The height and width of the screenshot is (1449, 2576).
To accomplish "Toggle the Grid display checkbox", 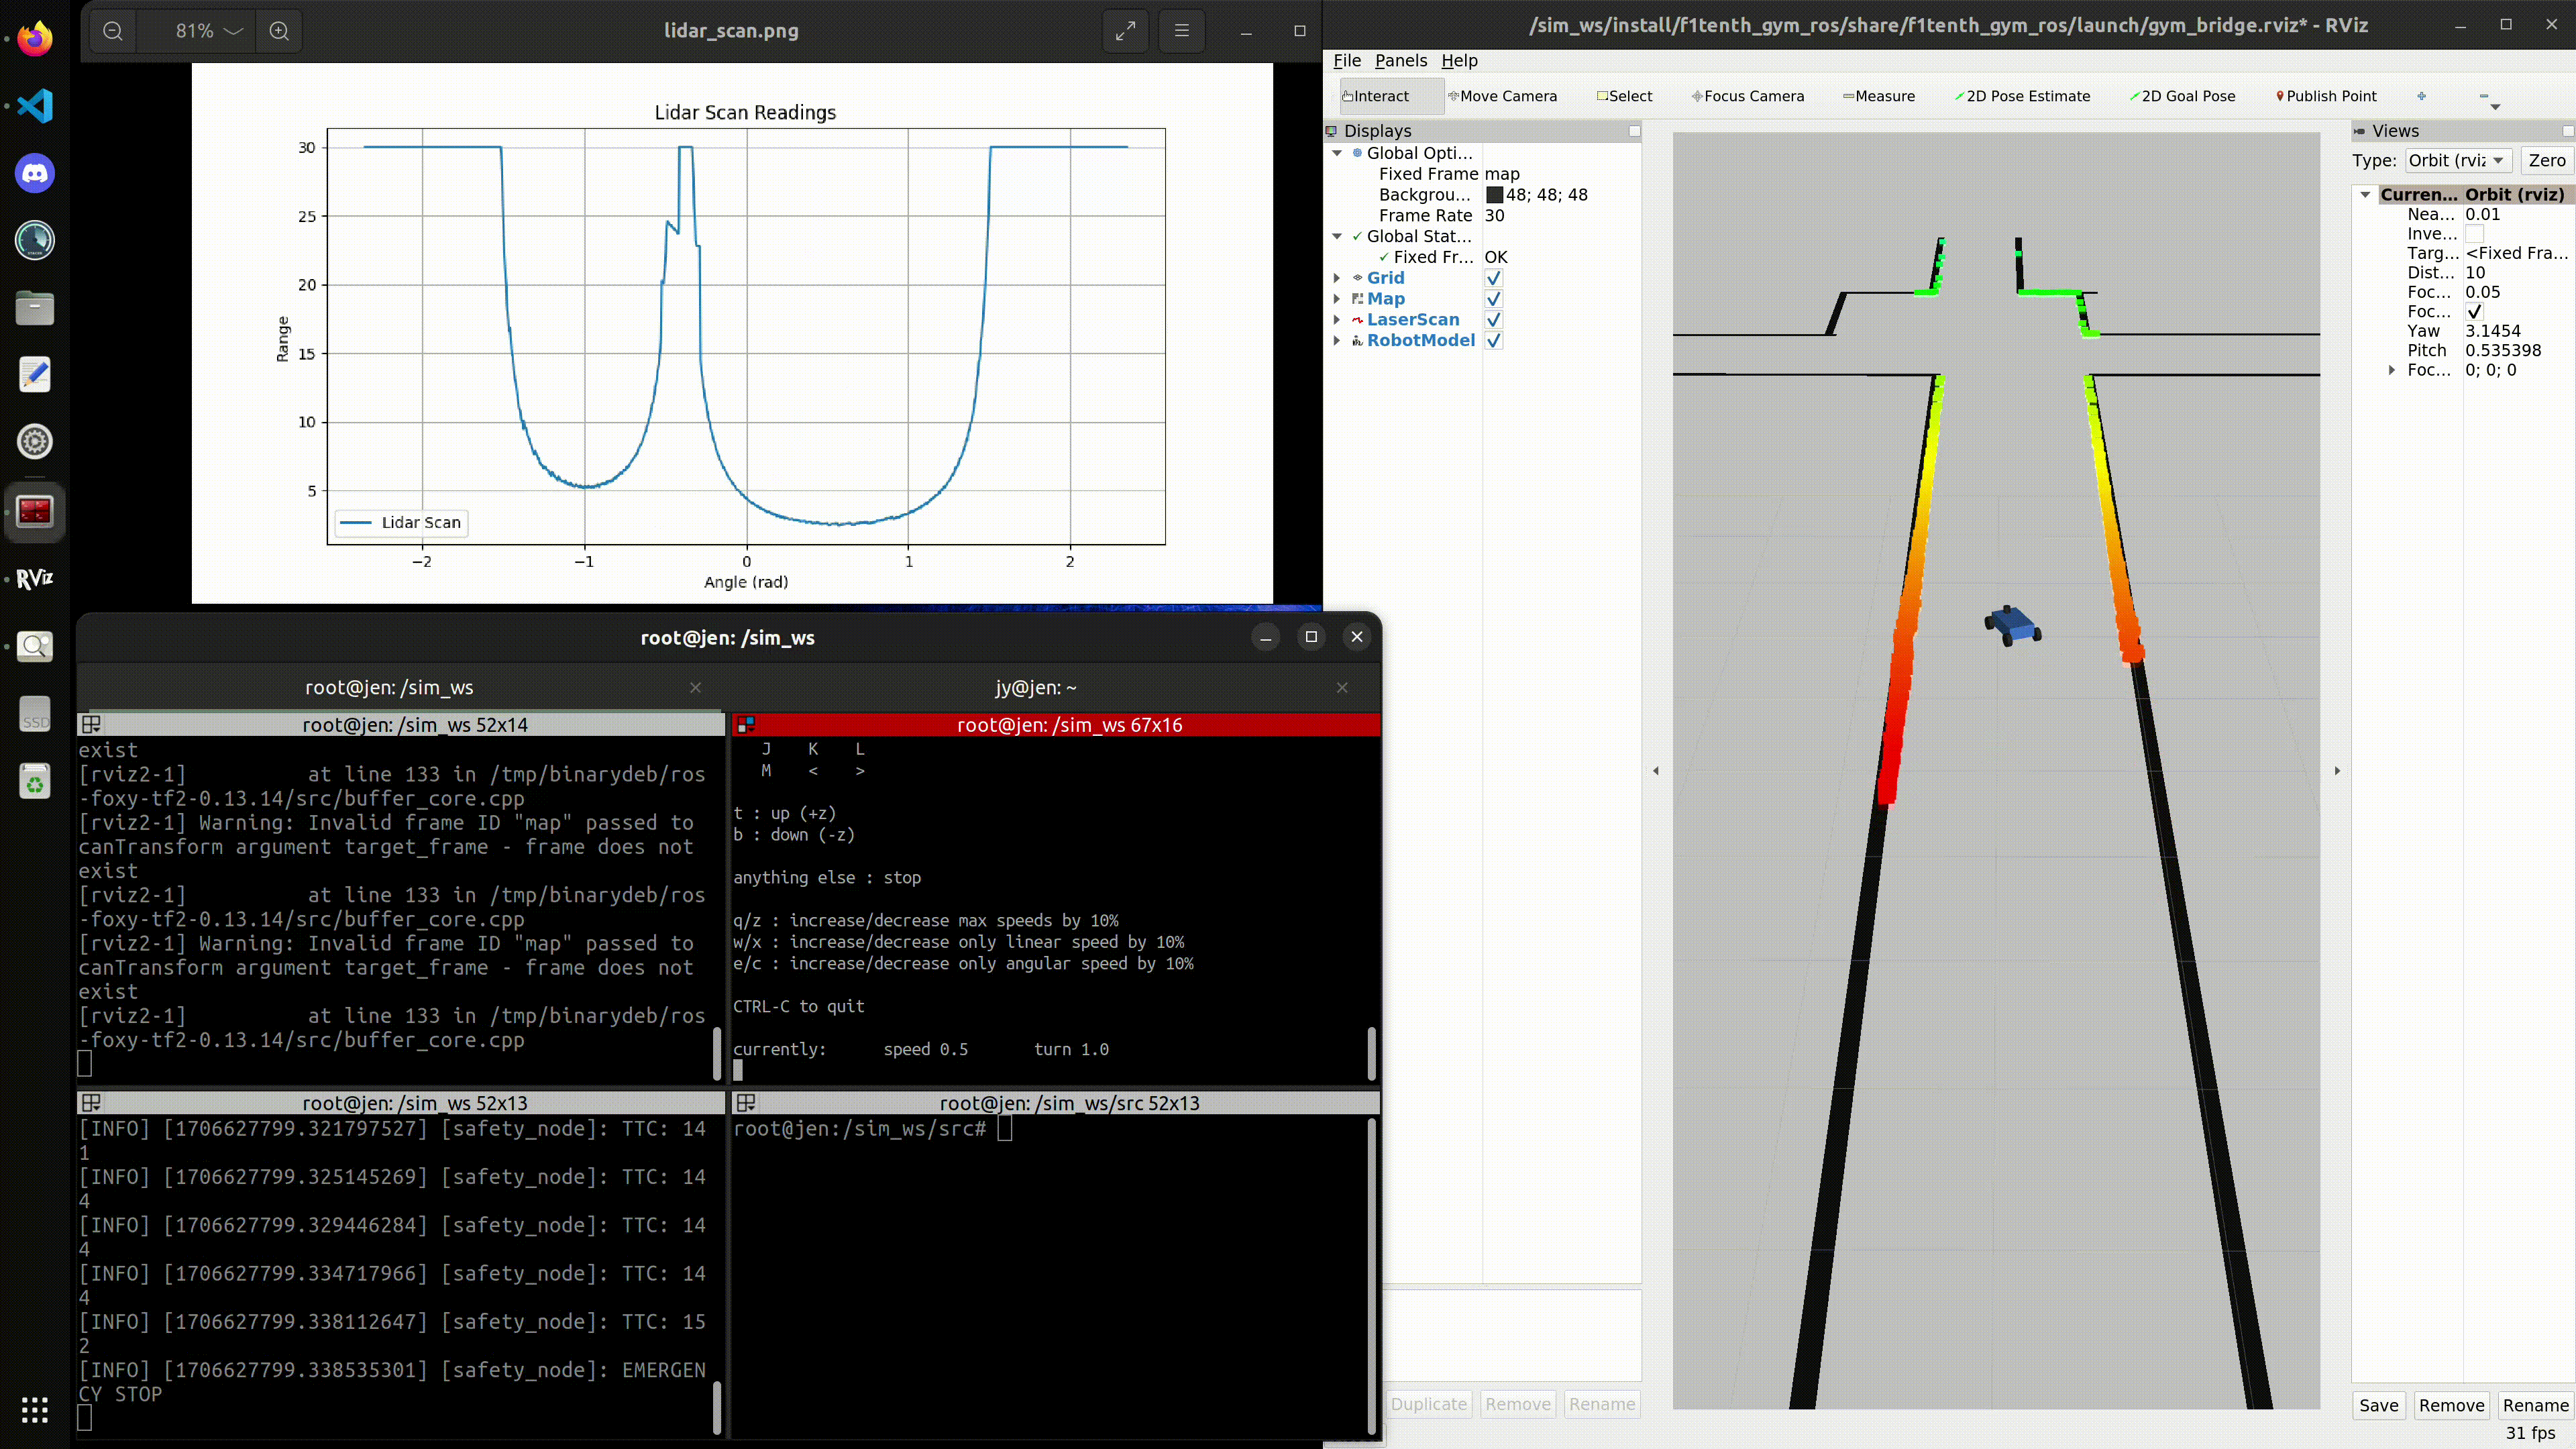I will 1493,278.
